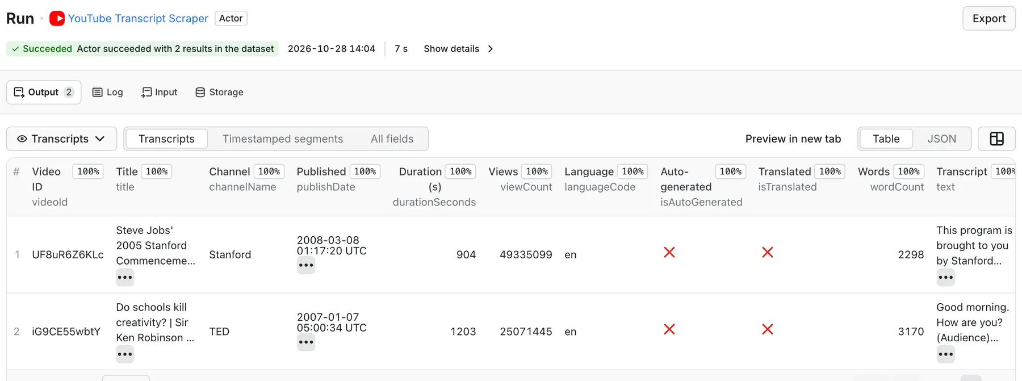Screen dimensions: 1022x381
Task: Click view count 49335099
Action: (x=526, y=255)
